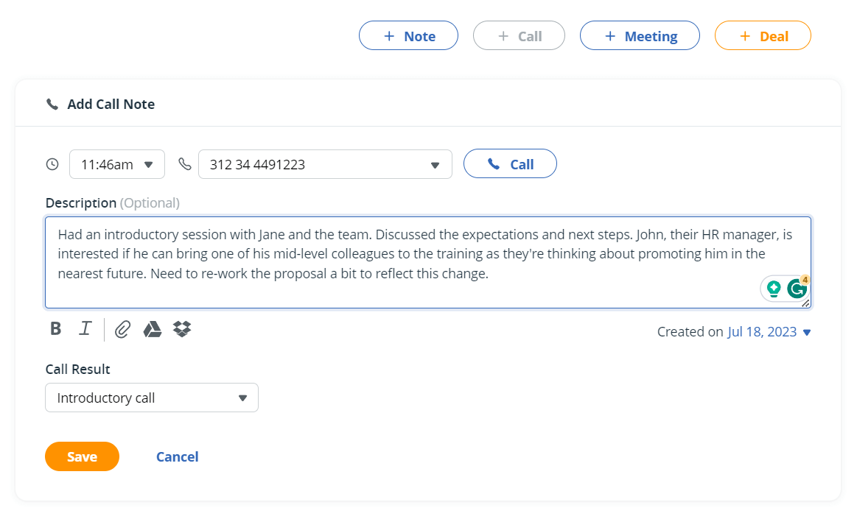The width and height of the screenshot is (857, 519).
Task: Attach a file from Google Drive
Action: pos(153,329)
